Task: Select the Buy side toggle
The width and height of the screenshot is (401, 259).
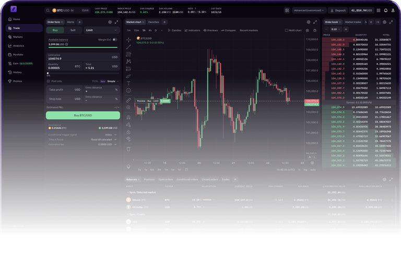Action: click(55, 30)
